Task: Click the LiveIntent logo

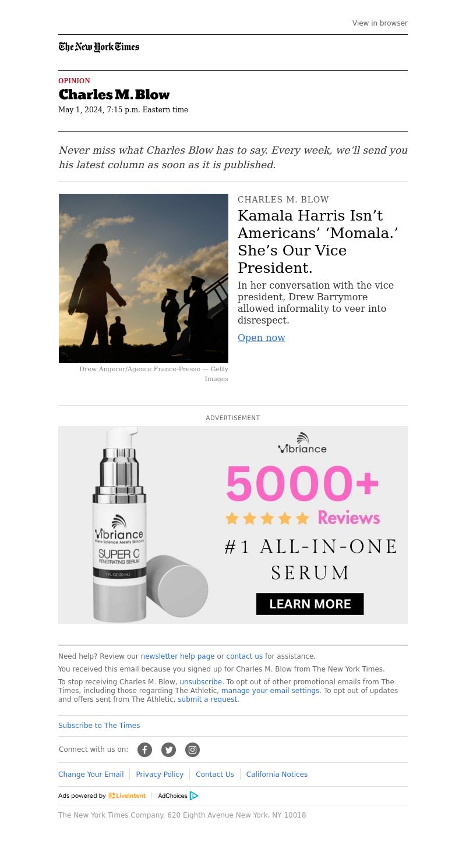Action: 127,795
